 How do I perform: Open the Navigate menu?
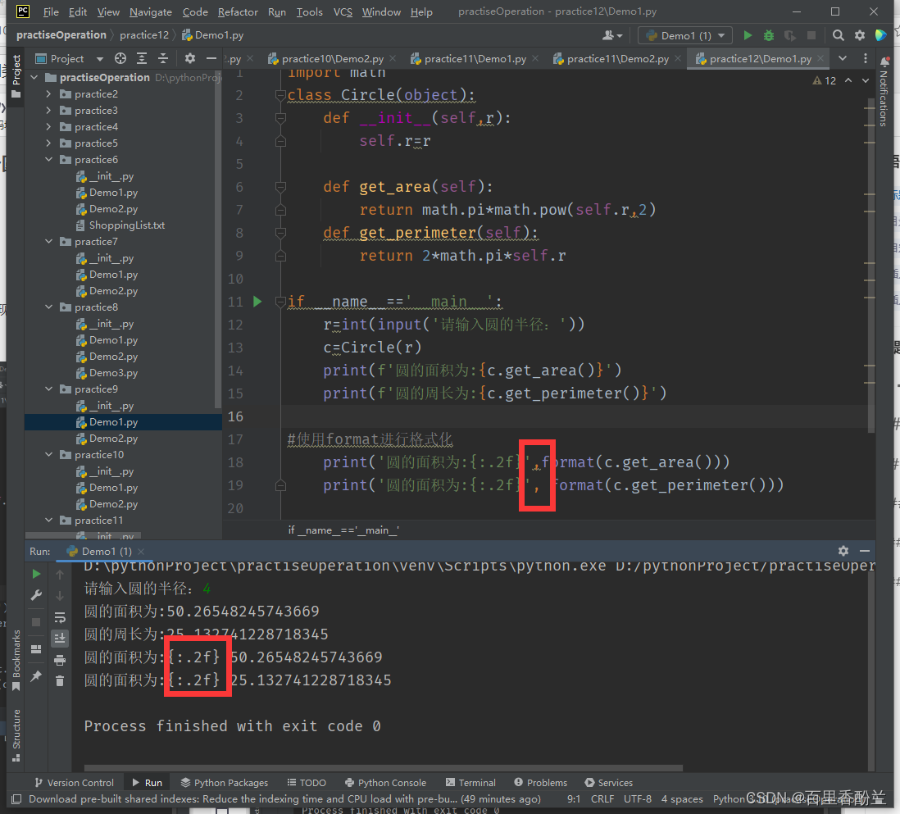click(x=150, y=11)
